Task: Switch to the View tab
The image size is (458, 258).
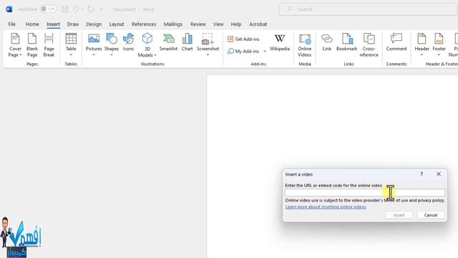Action: pos(218,24)
